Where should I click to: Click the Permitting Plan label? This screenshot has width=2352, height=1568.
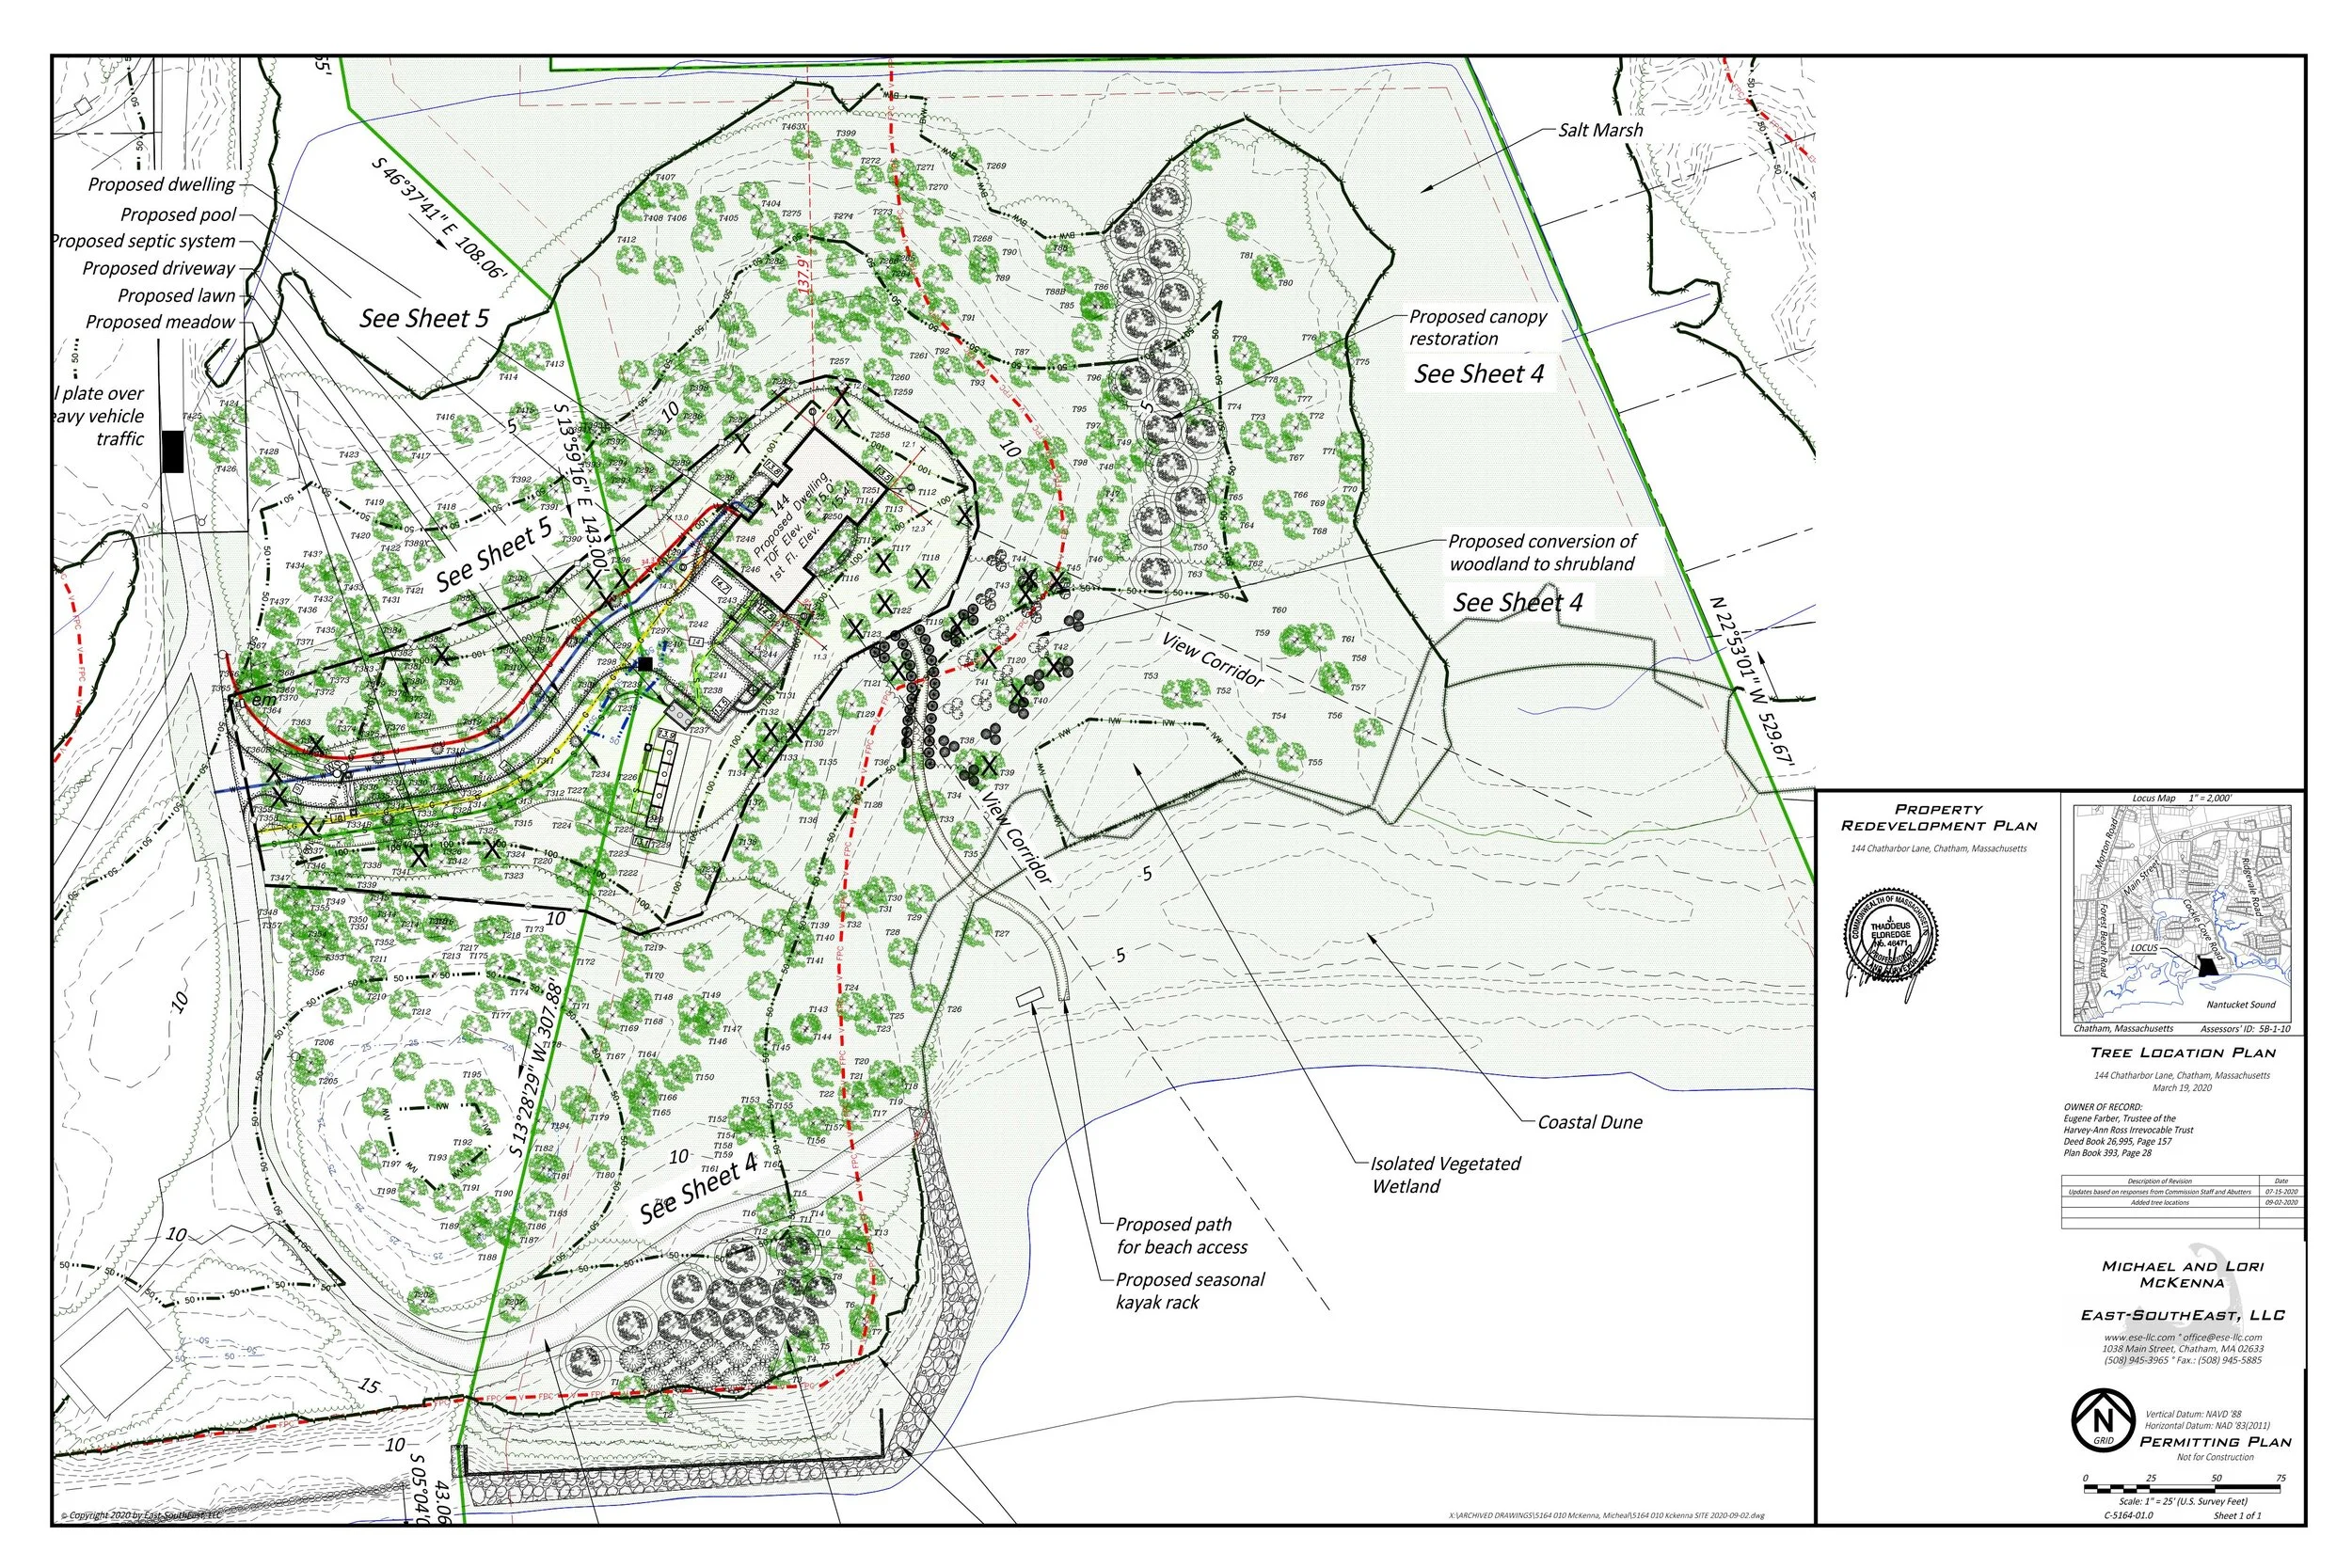pyautogui.click(x=2215, y=1442)
